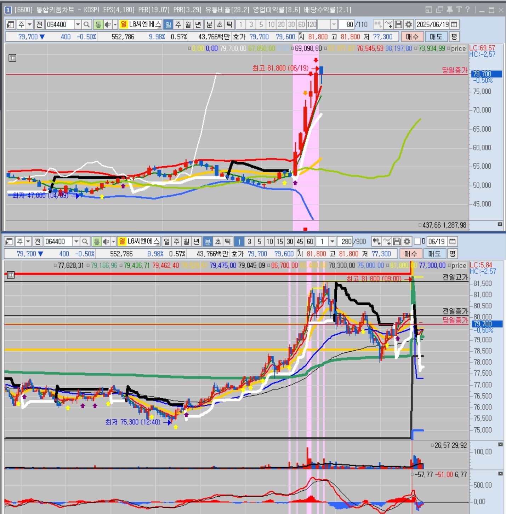The width and height of the screenshot is (506, 514).
Task: Toggle sound speaker icon in lower toolbar
Action: click(x=106, y=242)
